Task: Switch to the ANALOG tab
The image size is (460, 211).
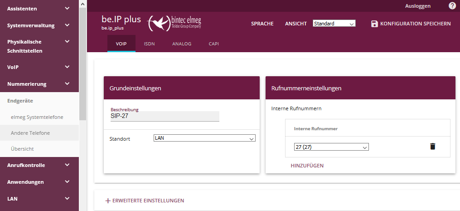Action: coord(182,44)
